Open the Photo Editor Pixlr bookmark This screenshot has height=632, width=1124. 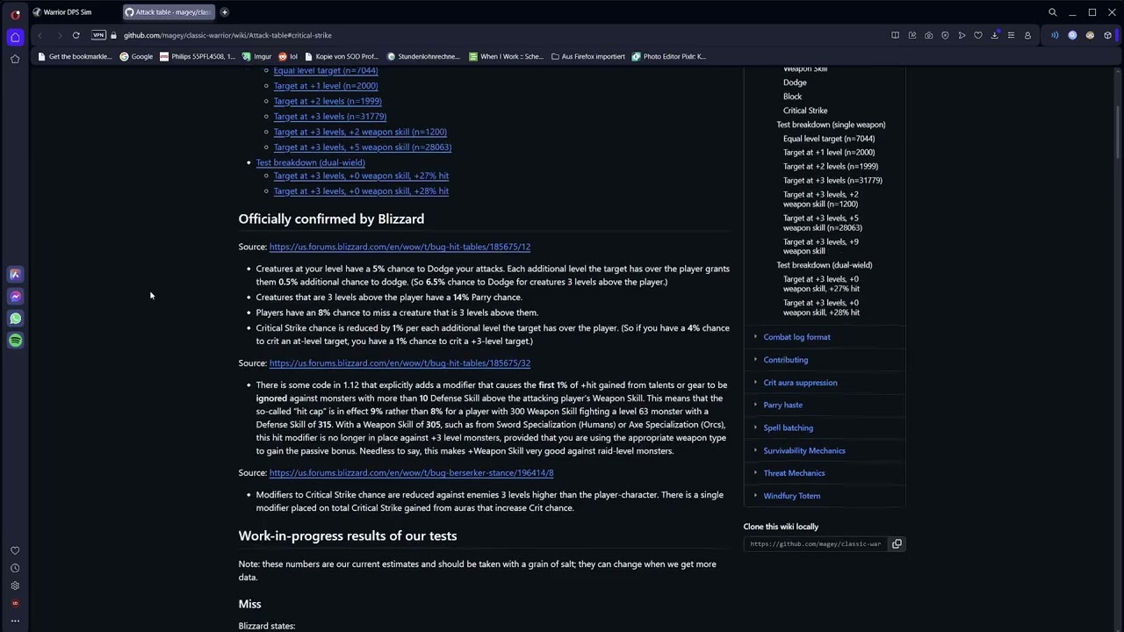[668, 56]
